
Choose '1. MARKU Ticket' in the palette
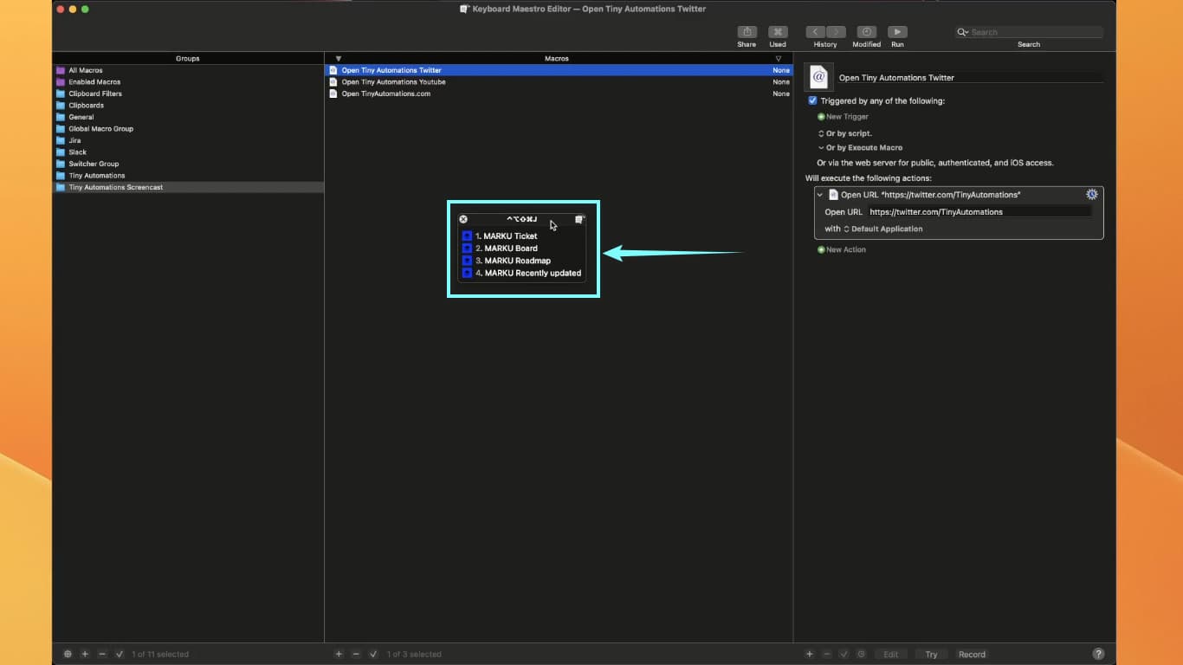click(521, 236)
